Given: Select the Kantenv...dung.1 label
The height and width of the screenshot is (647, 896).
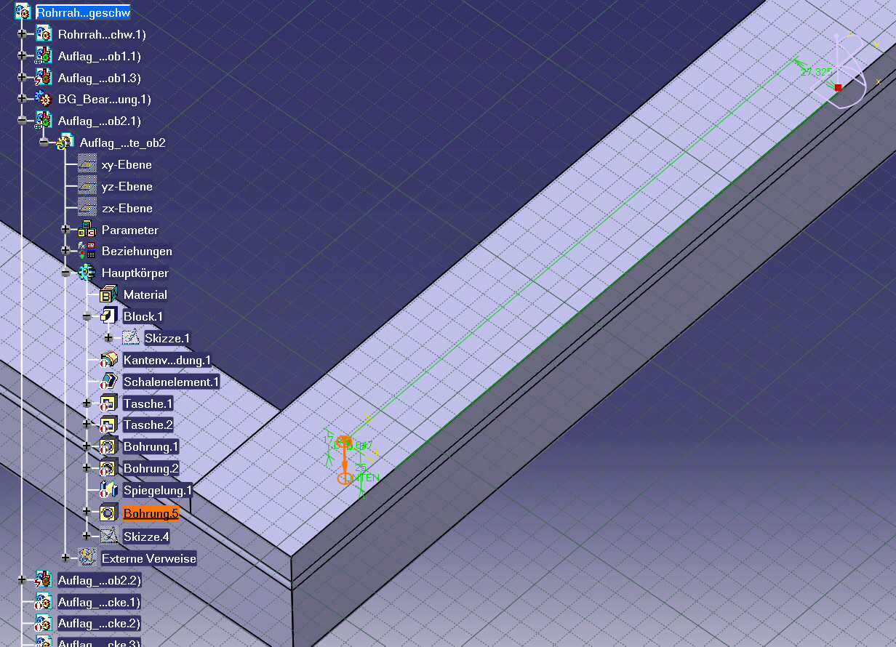Looking at the screenshot, I should [x=167, y=360].
